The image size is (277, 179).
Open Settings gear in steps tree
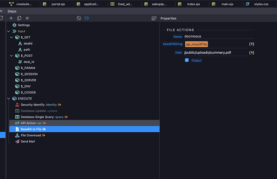coord(14,25)
